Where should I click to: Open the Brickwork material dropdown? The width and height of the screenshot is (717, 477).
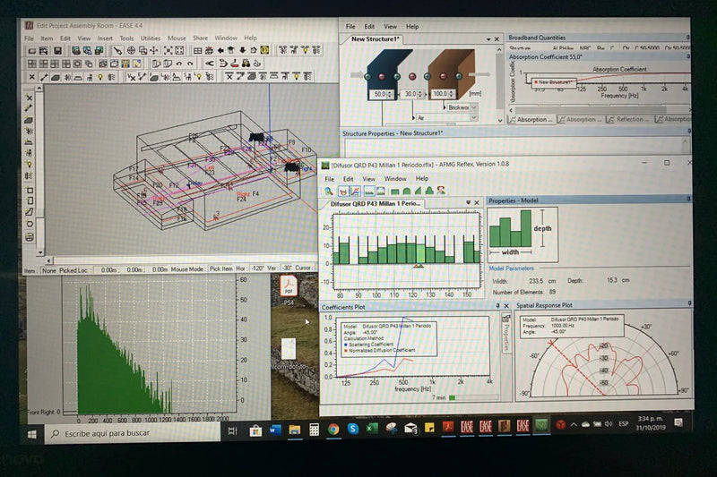[x=474, y=107]
